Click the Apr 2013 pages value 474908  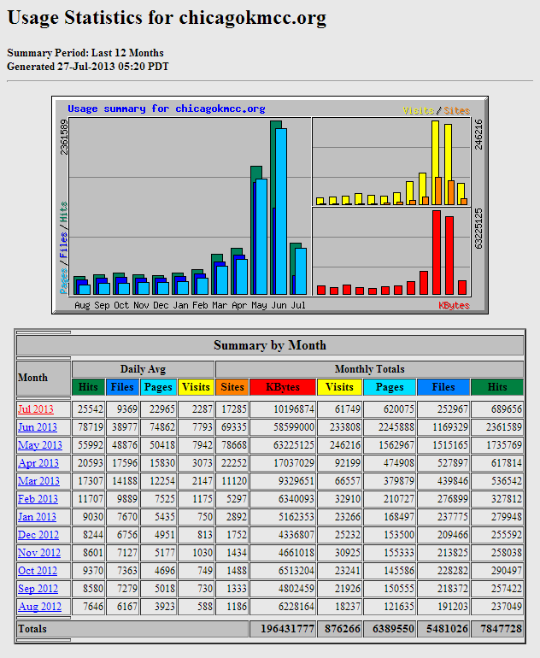pyautogui.click(x=399, y=463)
